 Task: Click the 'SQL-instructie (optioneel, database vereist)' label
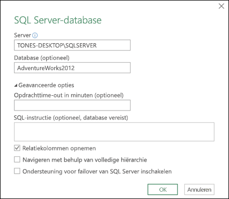click(x=71, y=117)
